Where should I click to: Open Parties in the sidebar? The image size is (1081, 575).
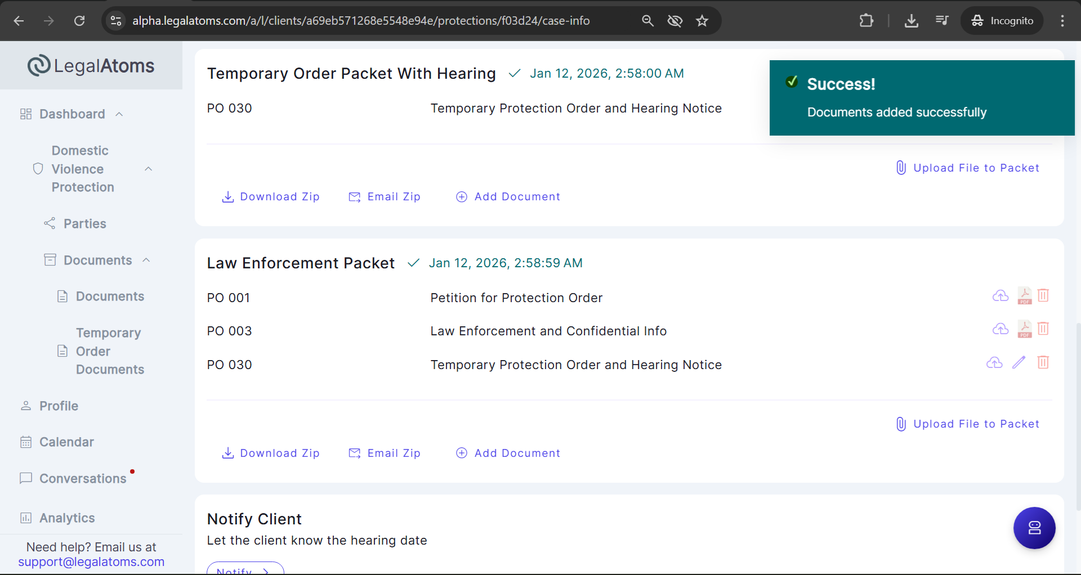pyautogui.click(x=84, y=224)
